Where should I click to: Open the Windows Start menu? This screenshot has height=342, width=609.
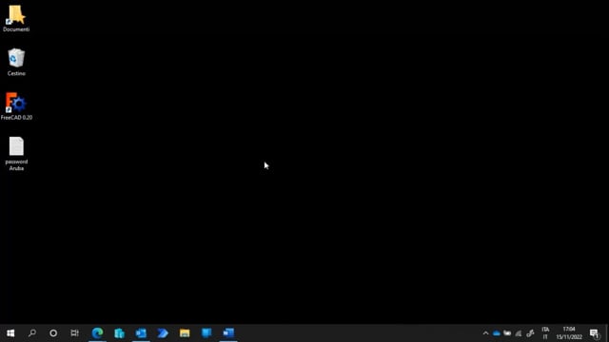tap(10, 333)
